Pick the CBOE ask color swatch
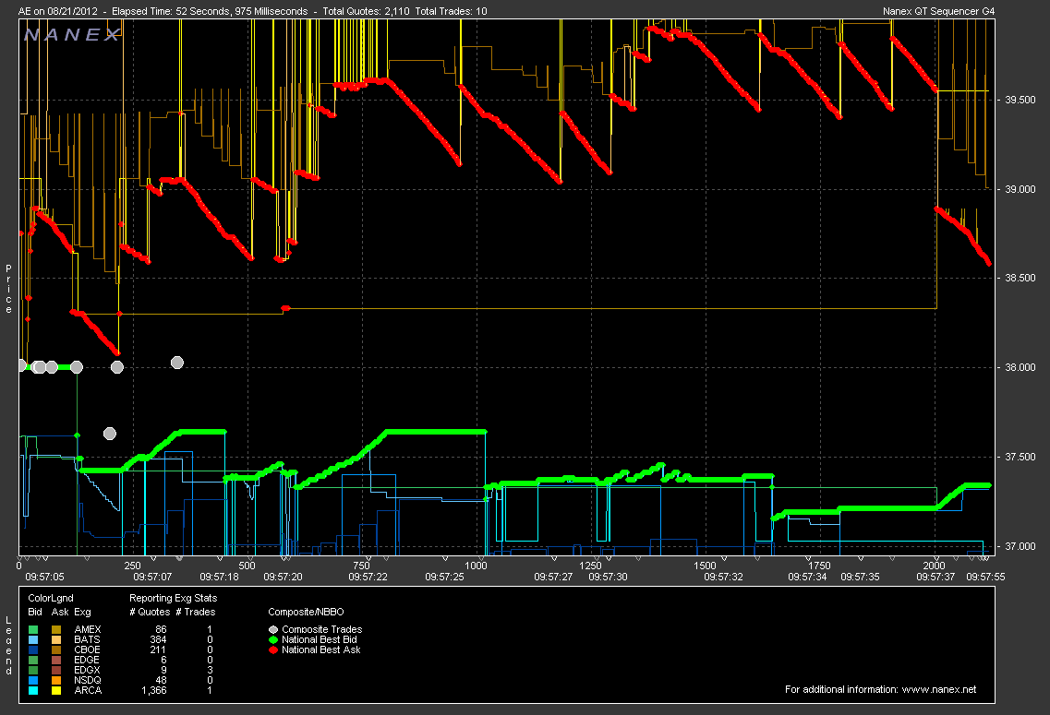1050x715 pixels. 56,649
